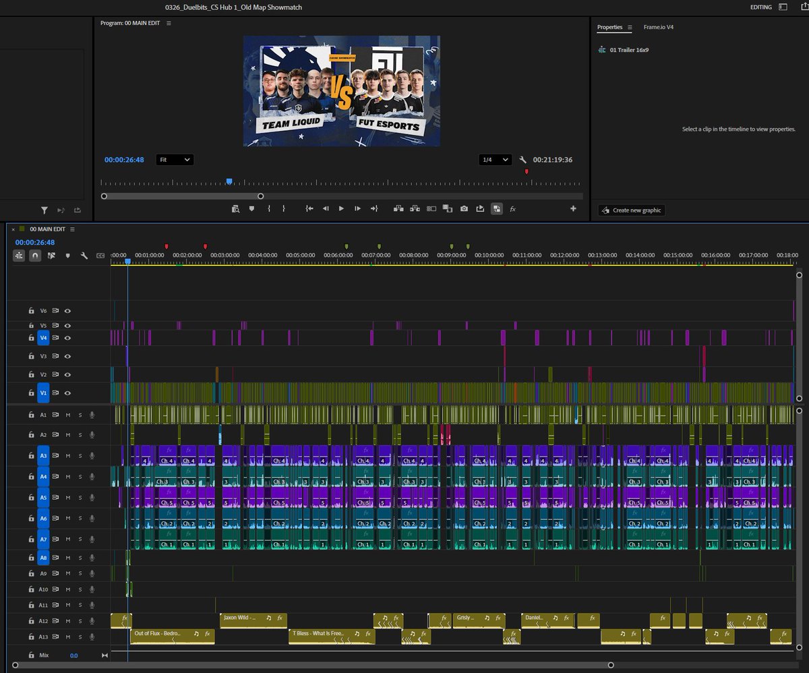Click the 01 Trailer 16x9 item

click(x=629, y=50)
